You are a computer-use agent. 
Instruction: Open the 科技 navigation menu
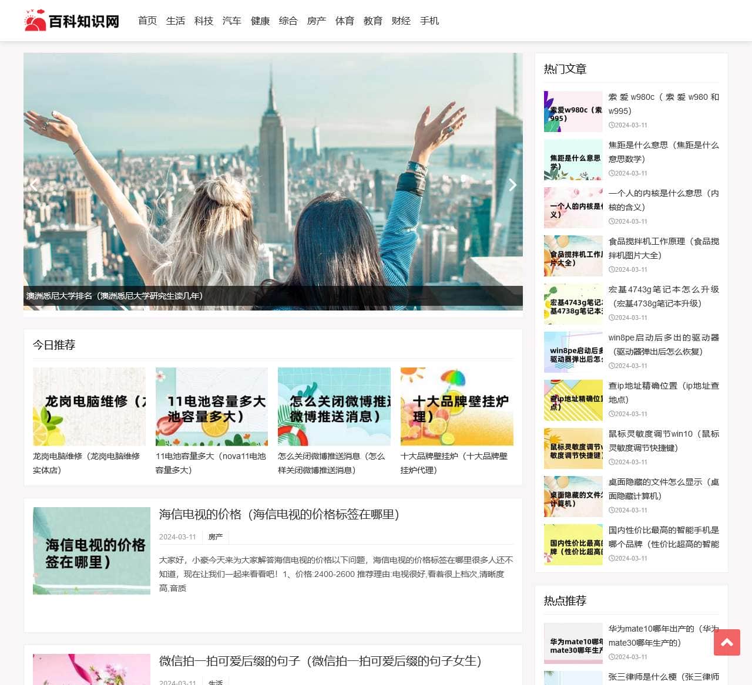pos(204,21)
